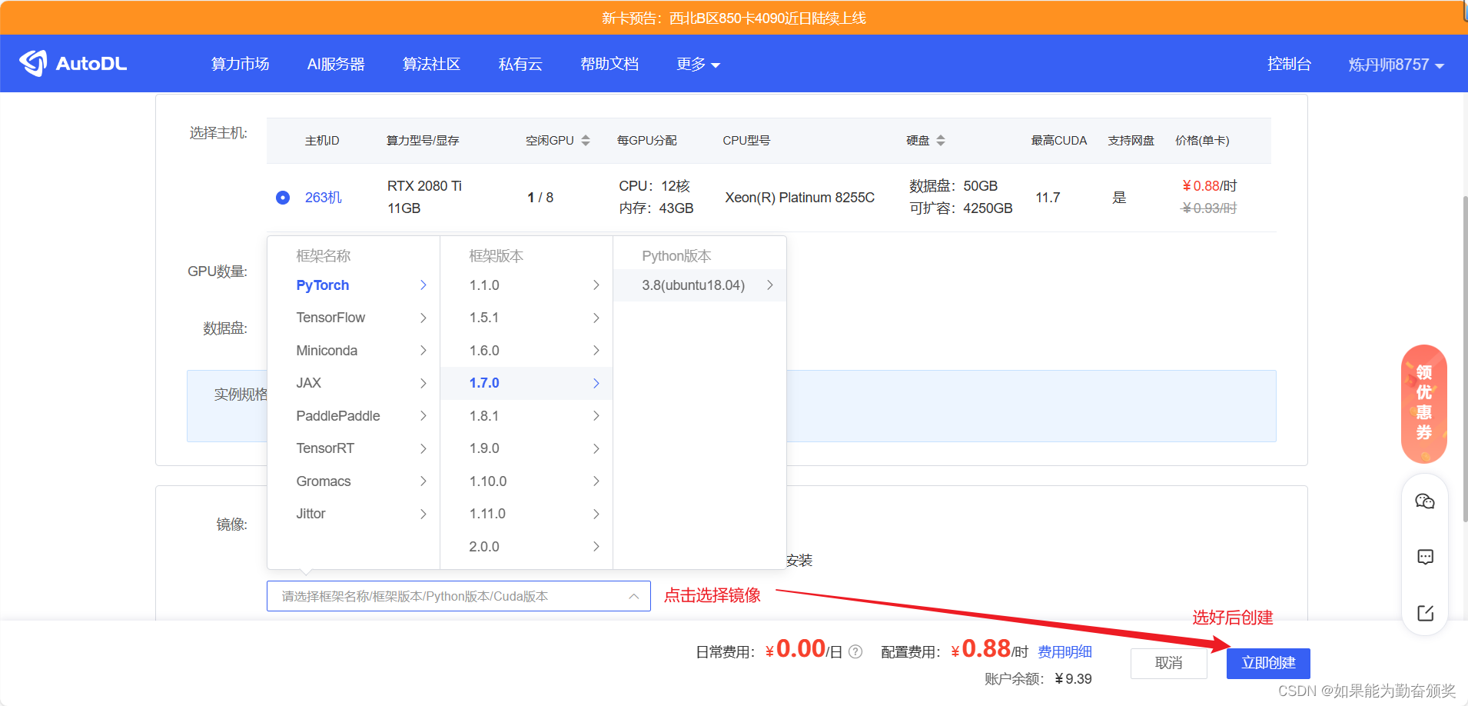This screenshot has width=1468, height=706.
Task: Open the image selection combo box
Action: coord(459,596)
